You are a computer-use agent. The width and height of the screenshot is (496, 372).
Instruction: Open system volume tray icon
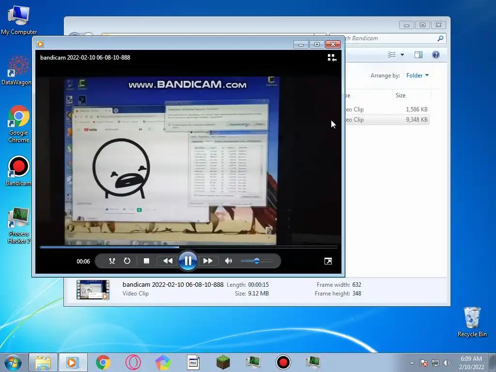447,363
